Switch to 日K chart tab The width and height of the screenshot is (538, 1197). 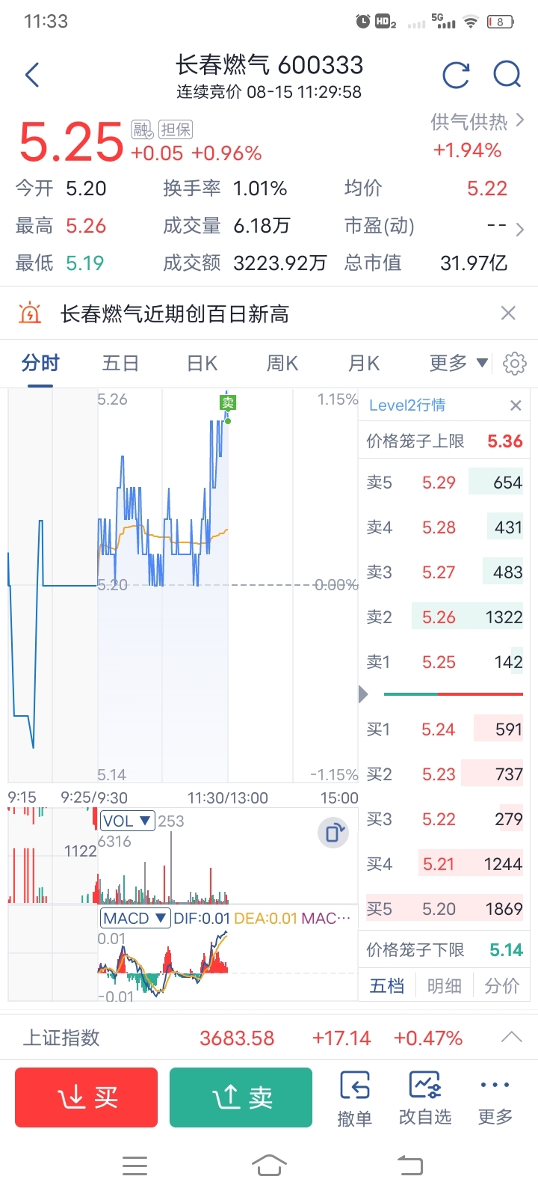(x=202, y=364)
